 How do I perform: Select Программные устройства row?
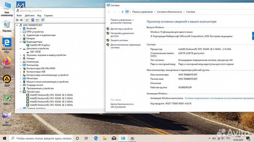40,89
